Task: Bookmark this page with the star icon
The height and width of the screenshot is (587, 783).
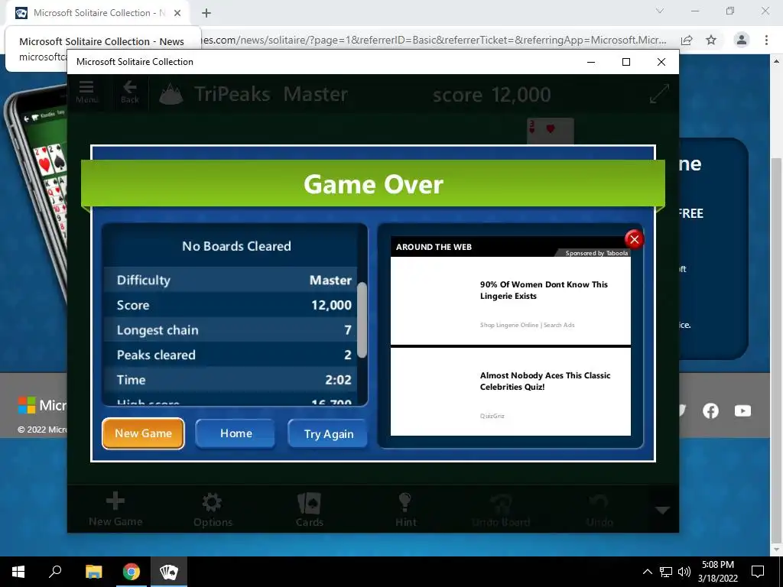Action: coord(711,40)
